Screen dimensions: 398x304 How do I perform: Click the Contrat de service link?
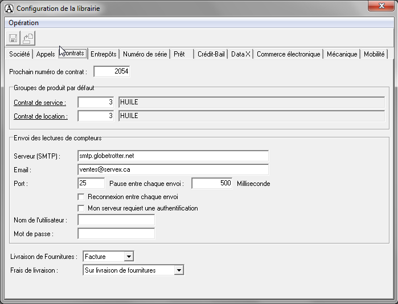pos(40,103)
